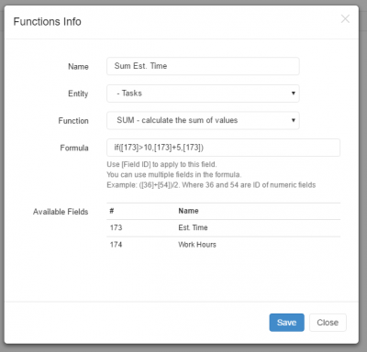The image size is (367, 352).
Task: Click the Est. Time field name
Action: (193, 227)
